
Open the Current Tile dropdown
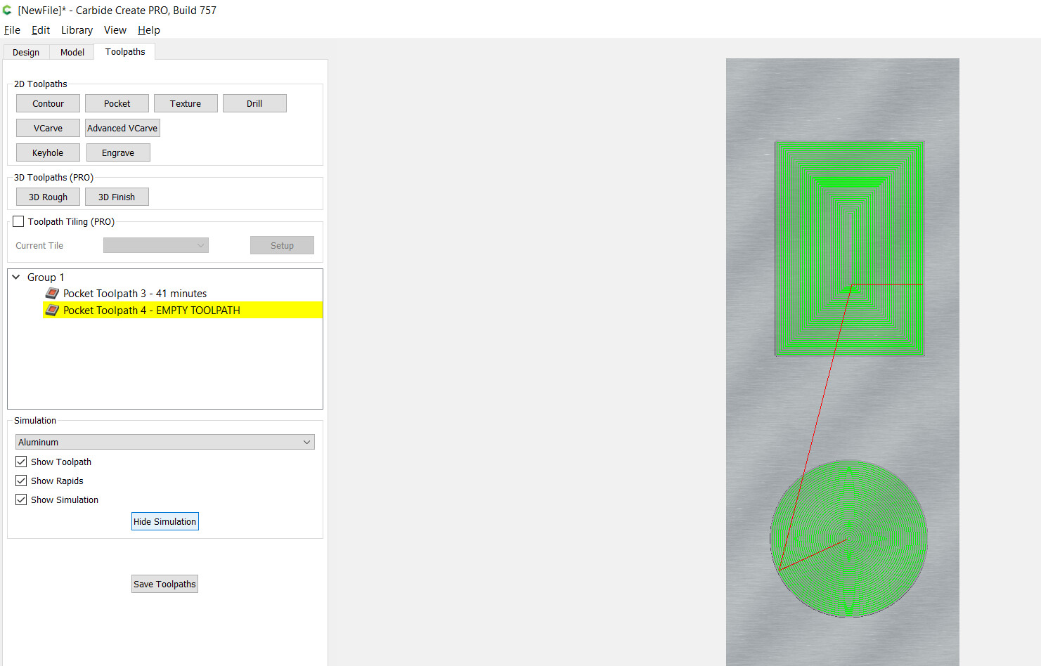point(156,245)
